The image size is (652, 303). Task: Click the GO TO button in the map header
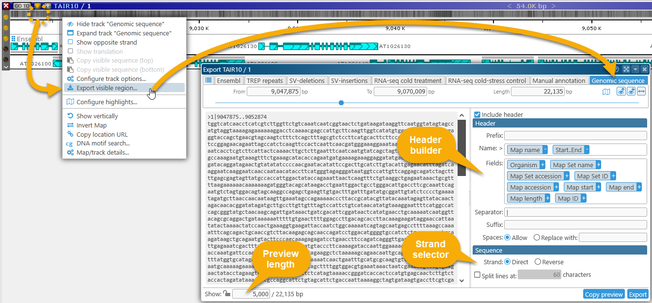coord(21,6)
